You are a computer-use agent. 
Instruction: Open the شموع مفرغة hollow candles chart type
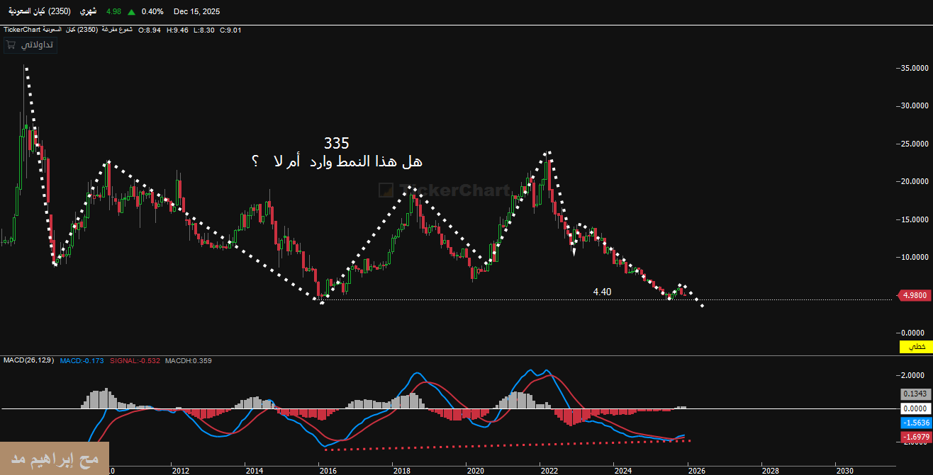coord(116,30)
